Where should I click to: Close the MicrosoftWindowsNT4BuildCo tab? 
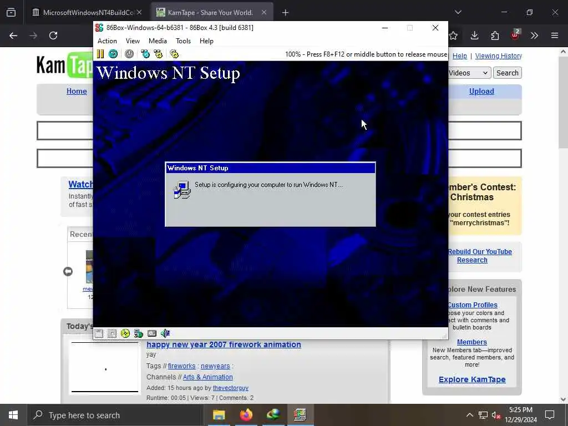(139, 13)
